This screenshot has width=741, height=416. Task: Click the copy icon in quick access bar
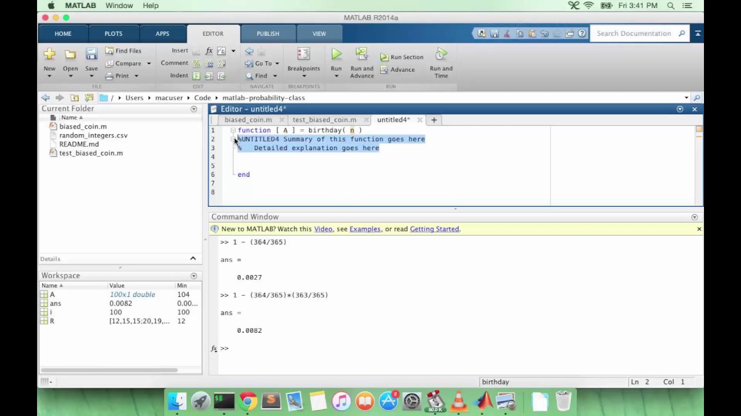coord(519,34)
